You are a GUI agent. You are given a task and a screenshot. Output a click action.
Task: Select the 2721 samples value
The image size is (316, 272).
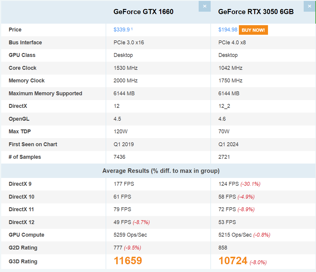pos(224,157)
